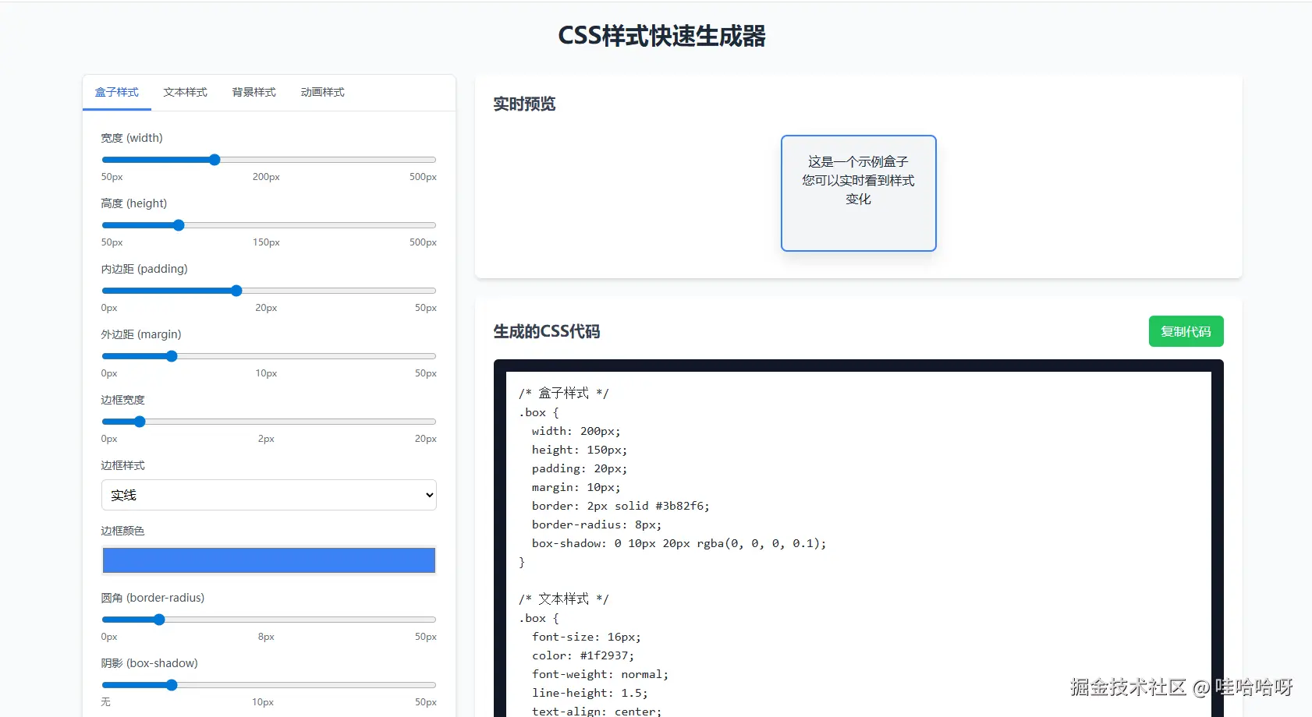The image size is (1312, 717).
Task: Click the 'color: #1f2937;' code line
Action: 583,655
